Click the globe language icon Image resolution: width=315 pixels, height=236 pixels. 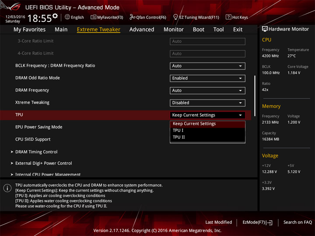(x=67, y=17)
